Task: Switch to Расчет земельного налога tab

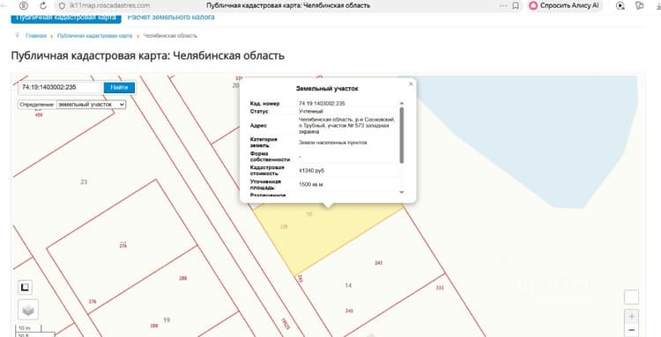Action: pyautogui.click(x=171, y=18)
